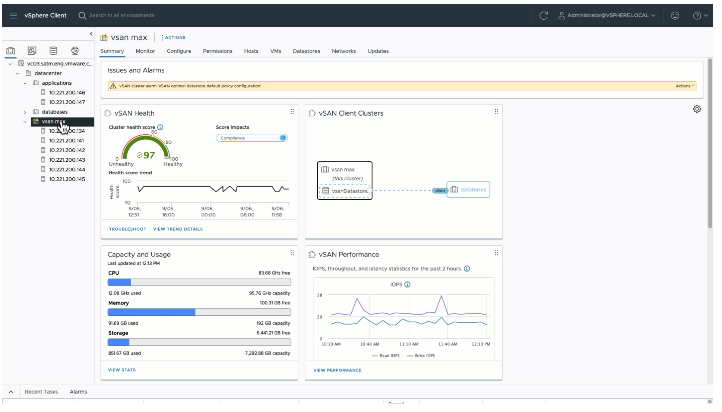Click VIEW PERFORMANCE link
Viewport: 722px width, 412px height.
pos(337,370)
